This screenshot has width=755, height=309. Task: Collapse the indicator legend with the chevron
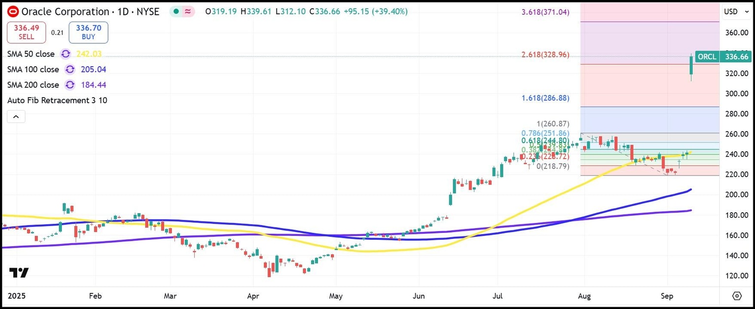16,116
